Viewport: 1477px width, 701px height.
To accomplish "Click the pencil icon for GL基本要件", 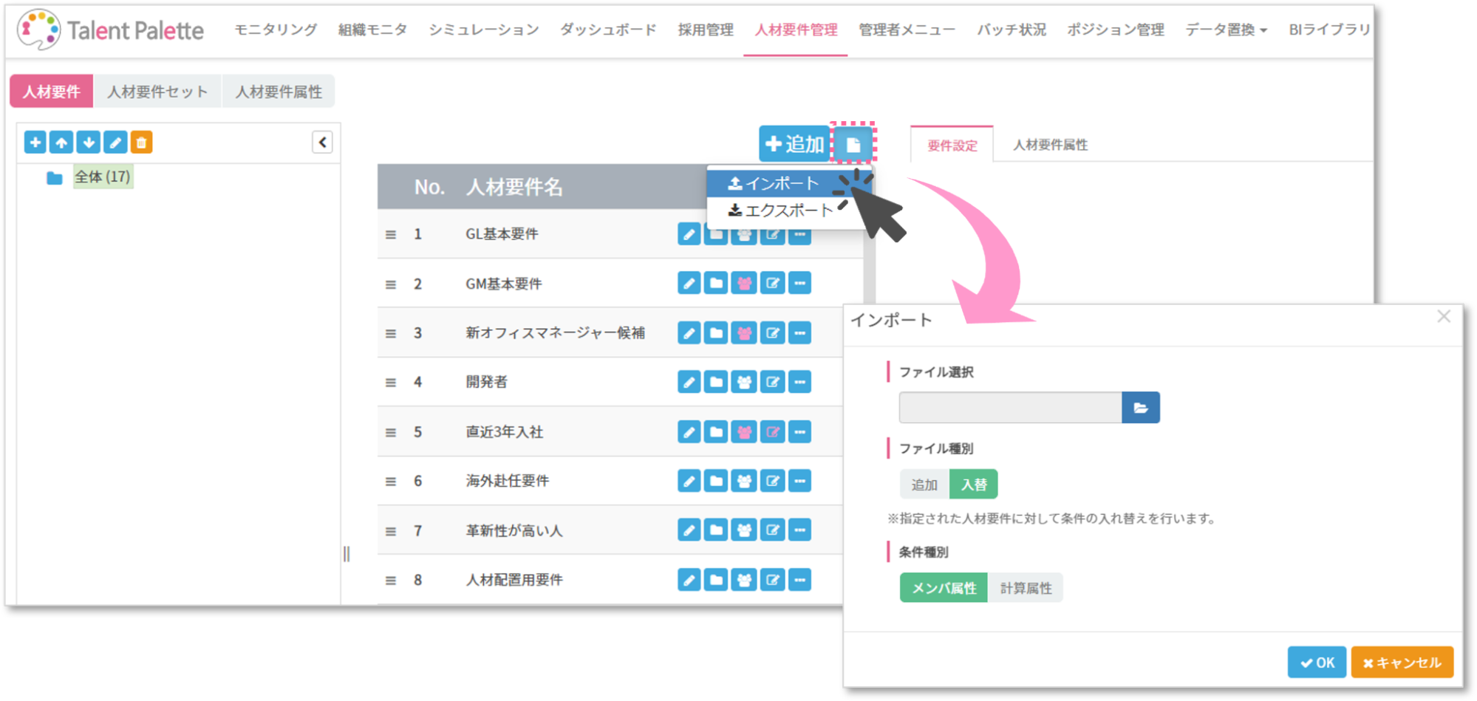I will pyautogui.click(x=689, y=234).
